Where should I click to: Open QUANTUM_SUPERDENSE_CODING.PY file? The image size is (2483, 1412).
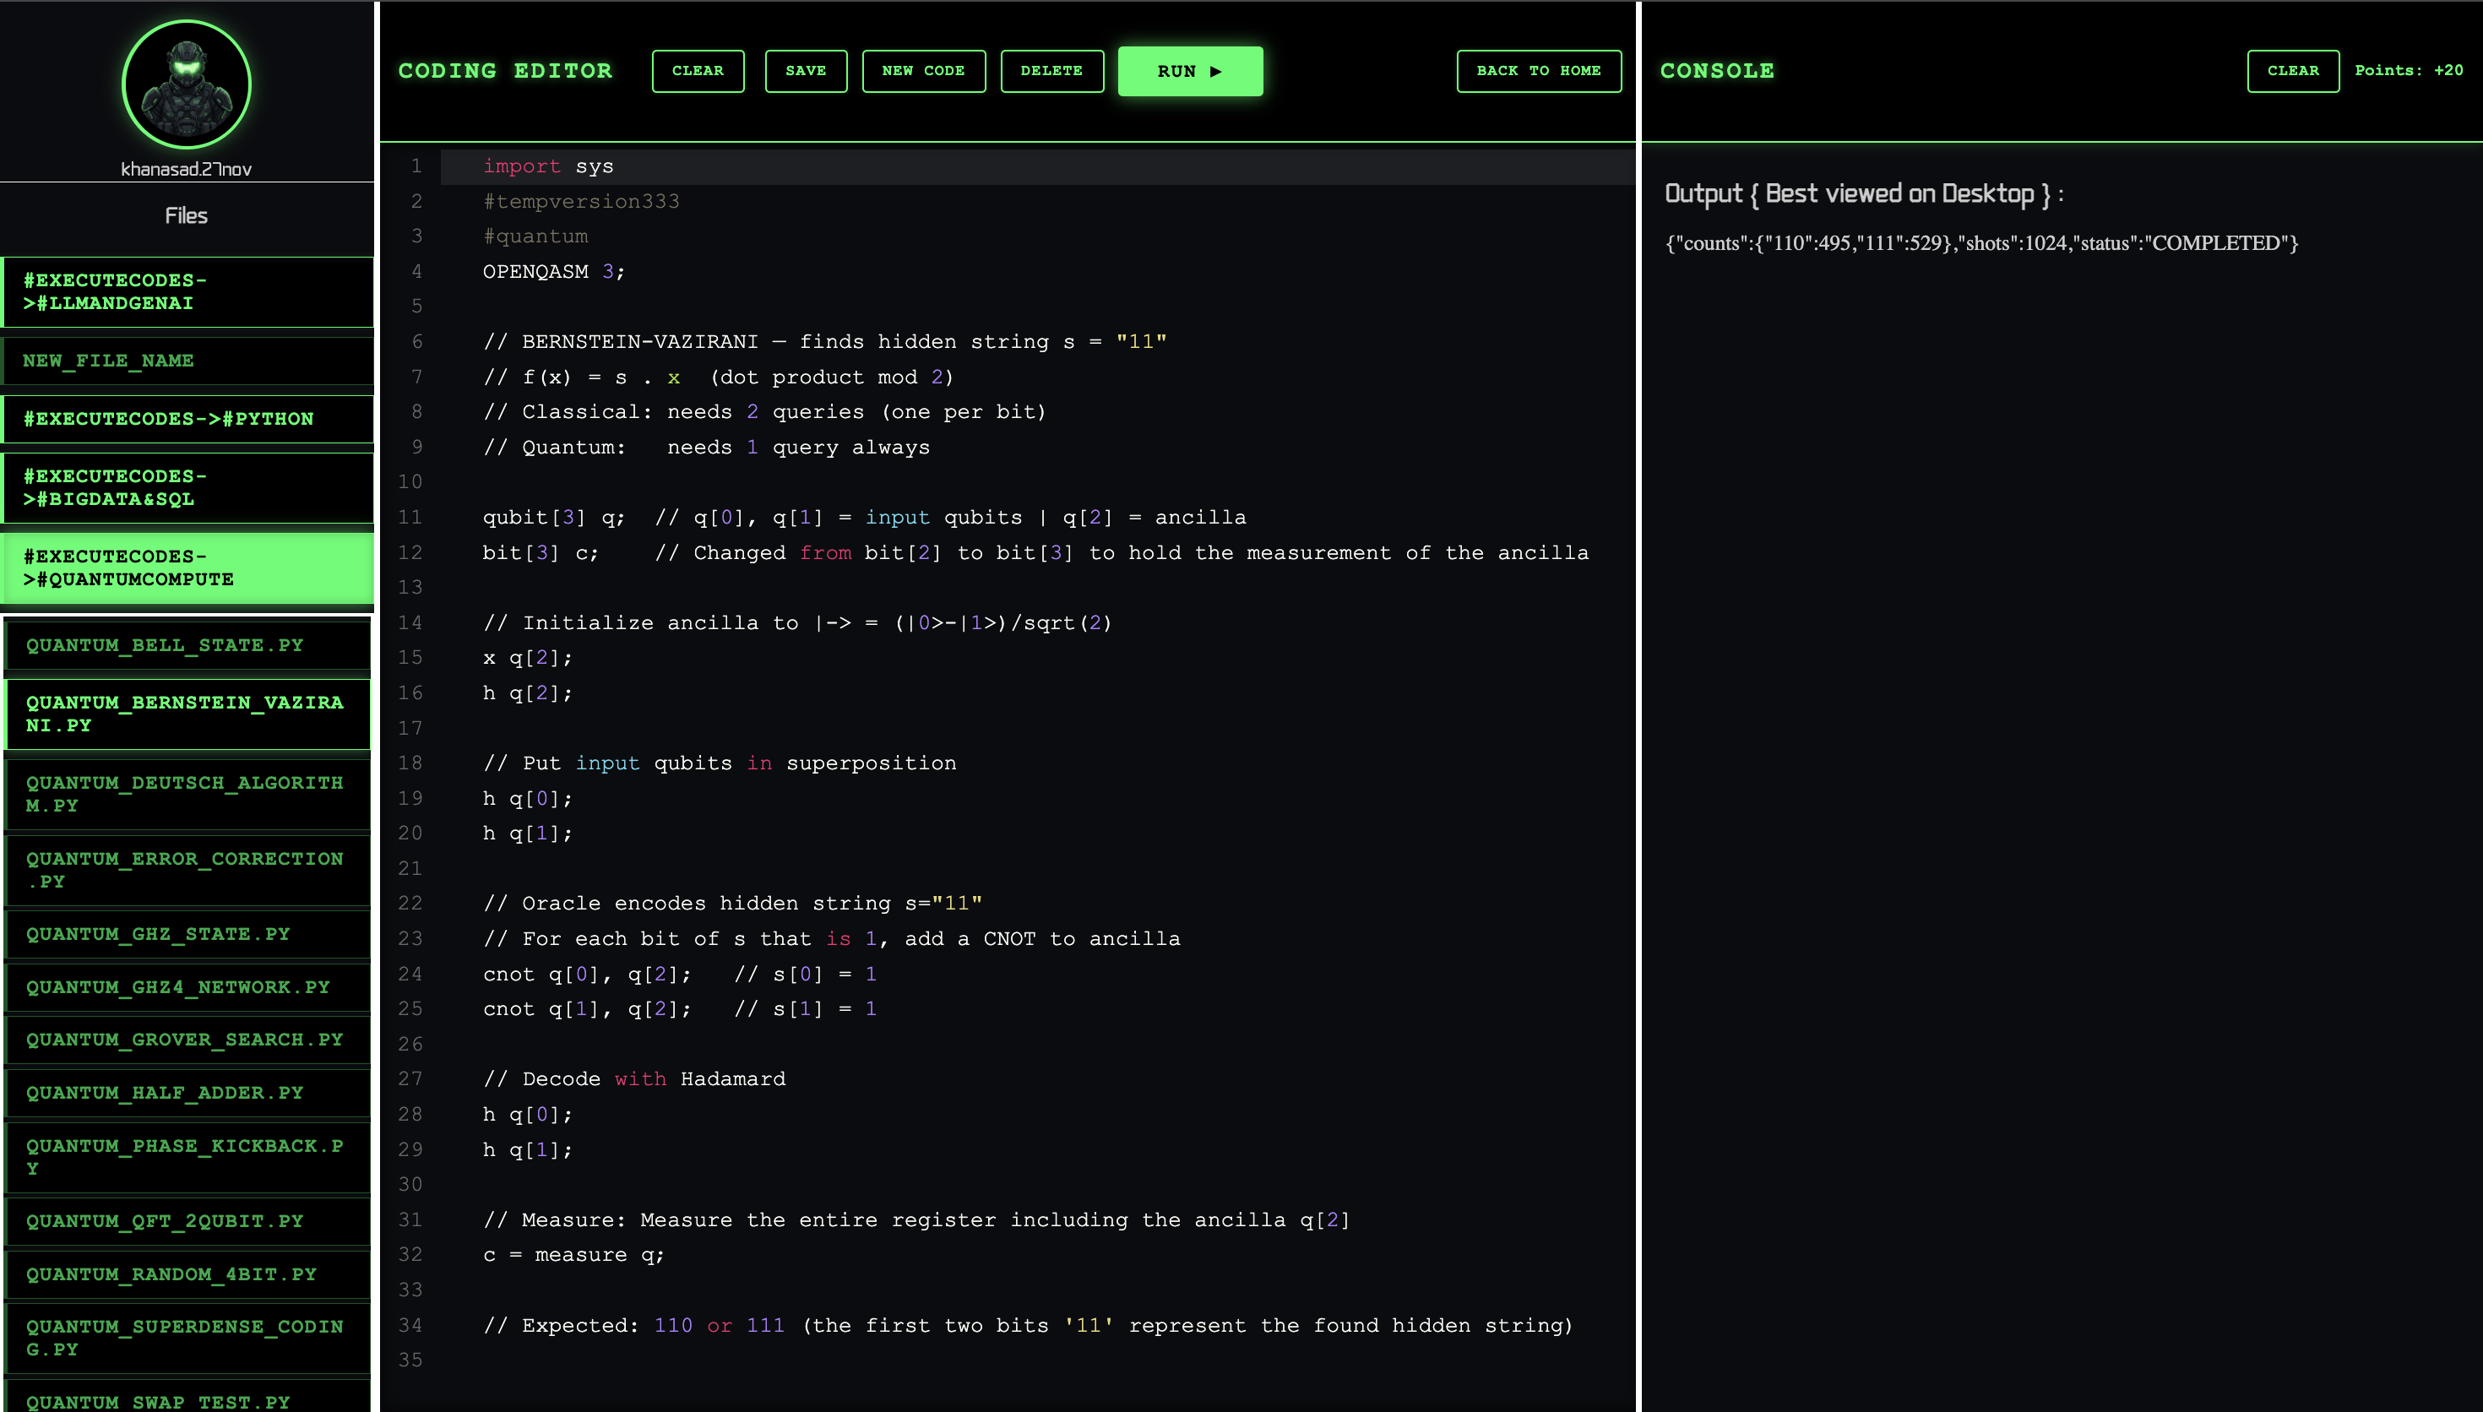point(188,1338)
